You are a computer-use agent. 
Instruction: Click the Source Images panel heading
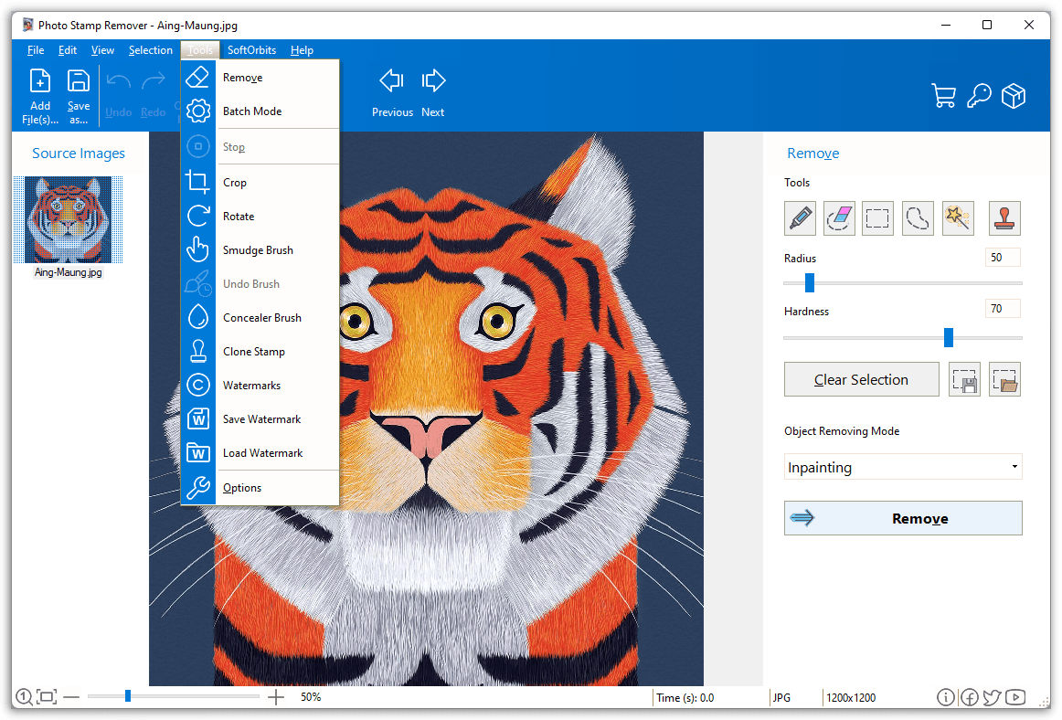(x=79, y=154)
